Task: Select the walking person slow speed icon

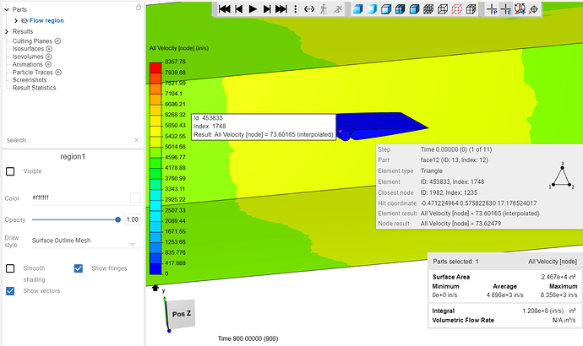Action: coord(324,9)
